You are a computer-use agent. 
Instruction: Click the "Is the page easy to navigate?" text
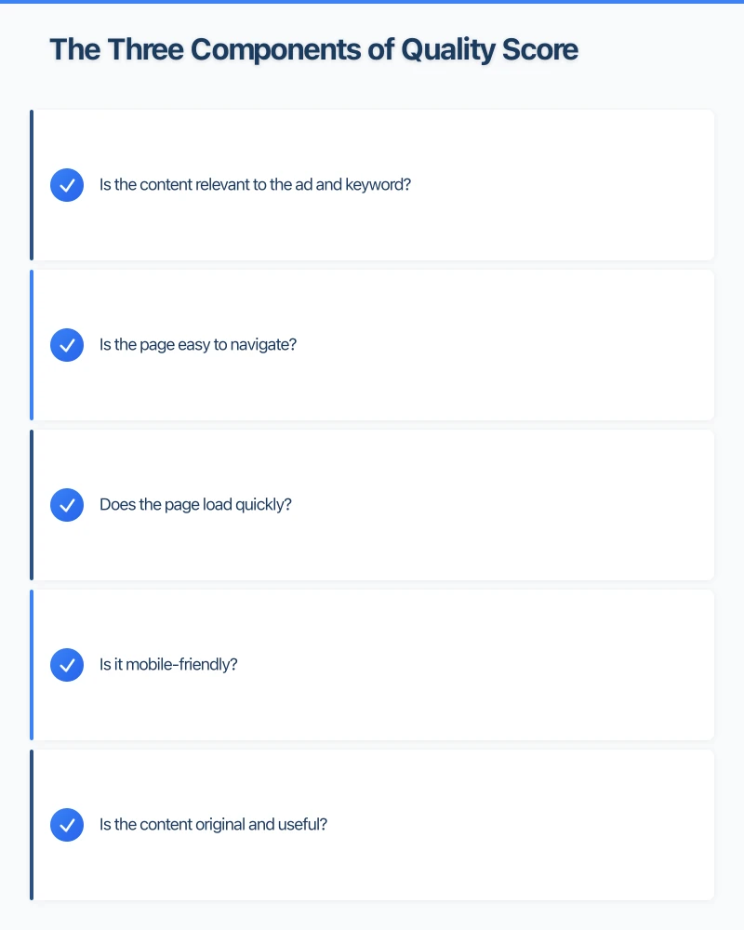tap(198, 345)
